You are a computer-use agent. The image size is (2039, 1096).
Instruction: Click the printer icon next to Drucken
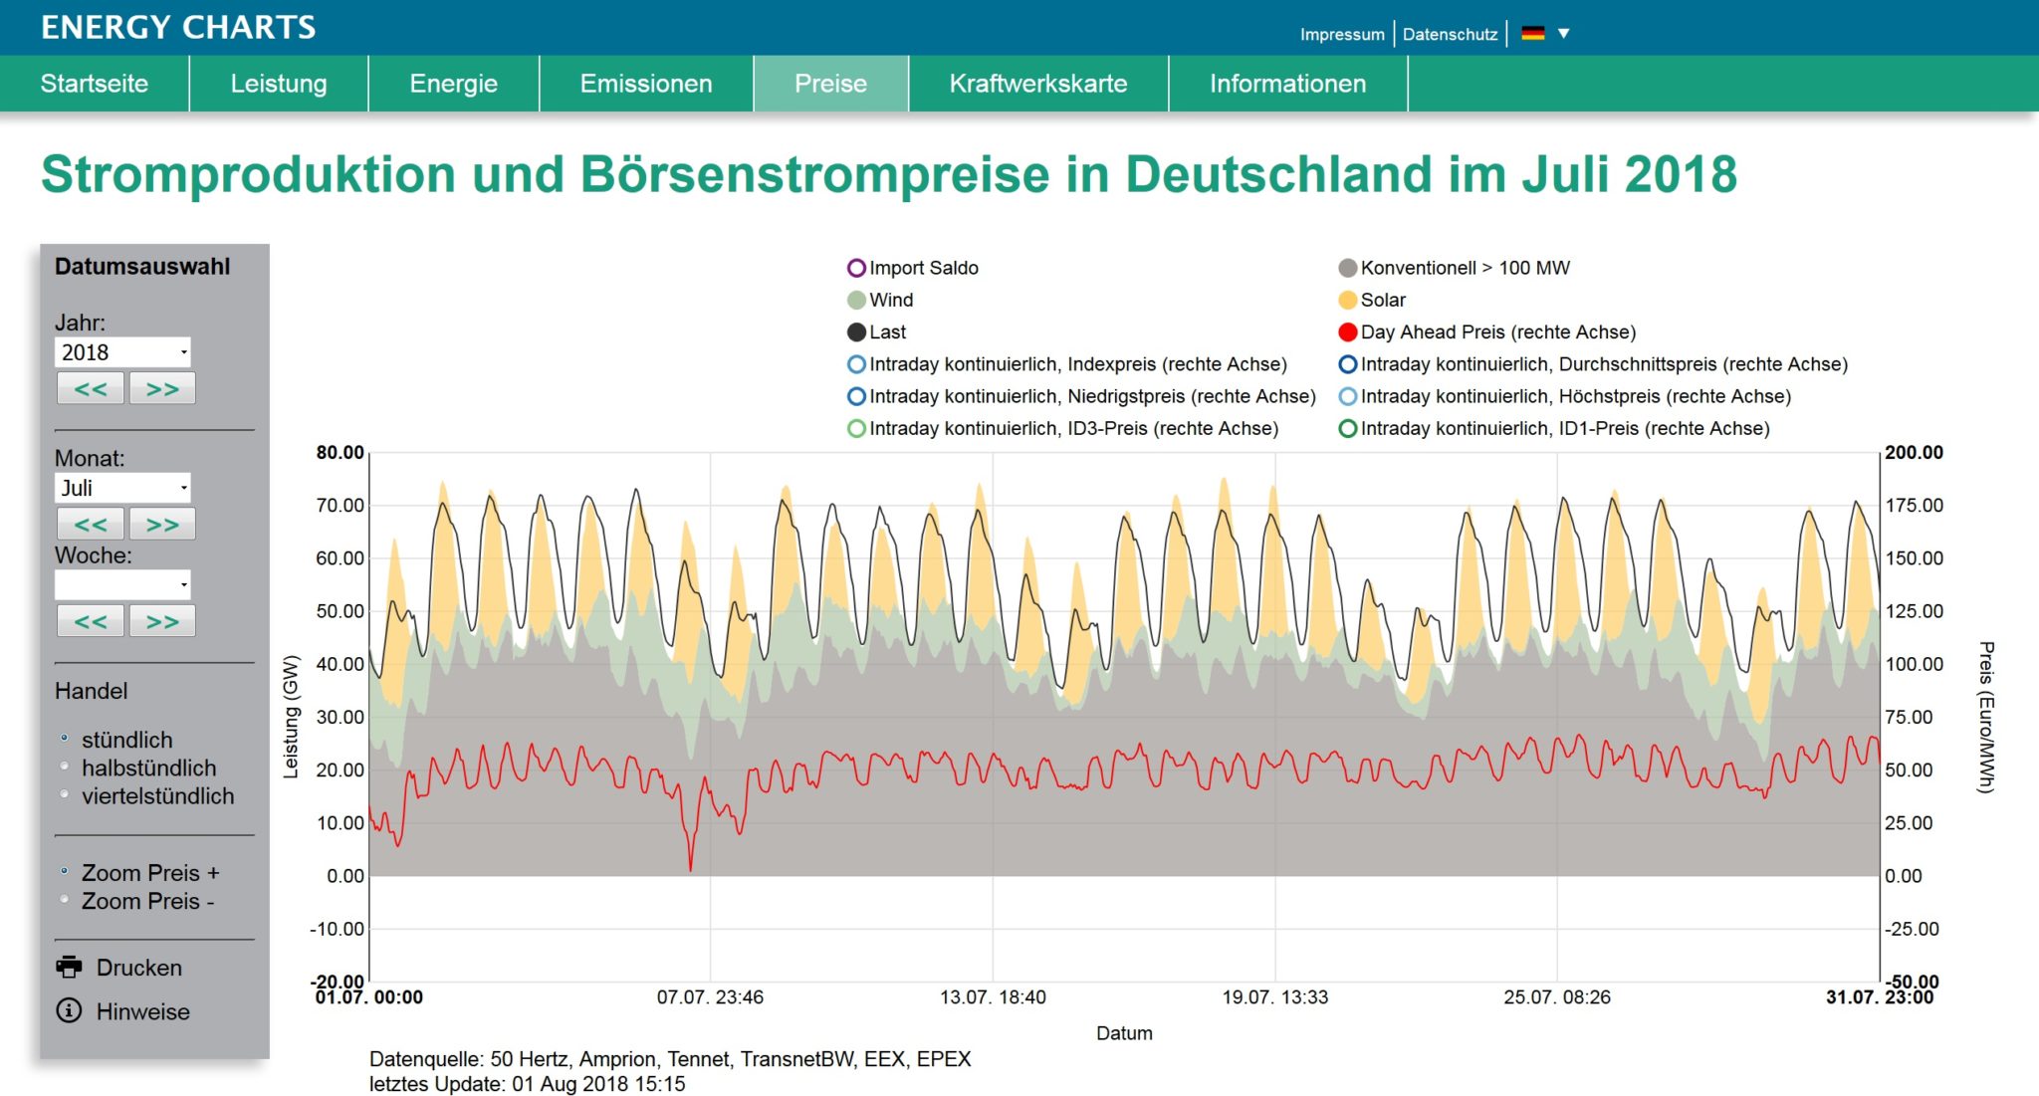69,967
